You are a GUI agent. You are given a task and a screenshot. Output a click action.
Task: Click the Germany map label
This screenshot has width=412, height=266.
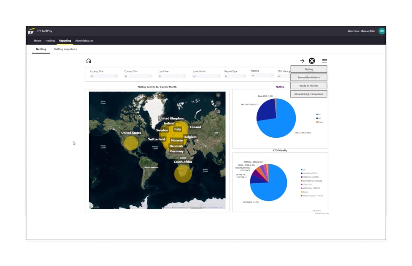pyautogui.click(x=177, y=151)
